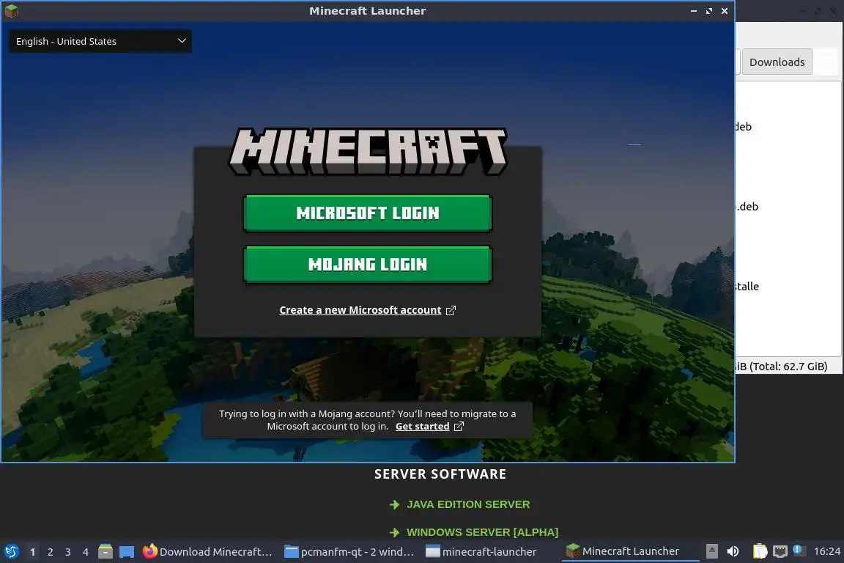Screen dimensions: 844x563
Task: Close the Minecraft Launcher window
Action: [725, 11]
